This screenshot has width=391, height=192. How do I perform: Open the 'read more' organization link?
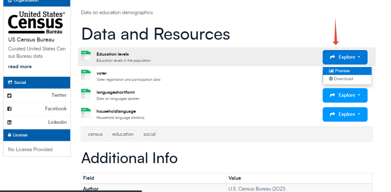(x=20, y=67)
